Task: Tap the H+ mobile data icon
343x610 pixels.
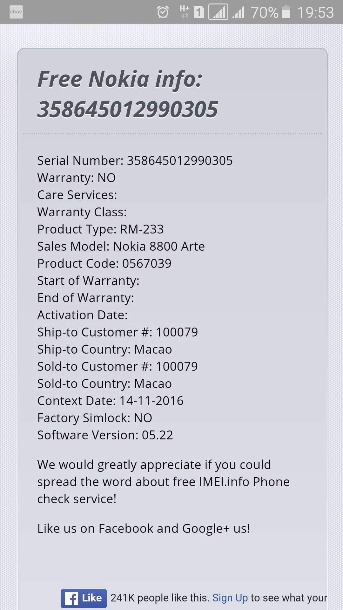Action: (x=184, y=11)
